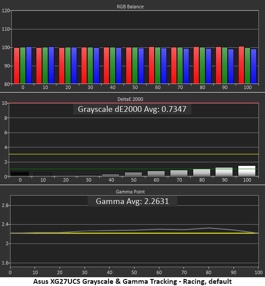Click the "110" y-axis label in RGB Balance
Screen dimensions: 265x286
point(6,29)
